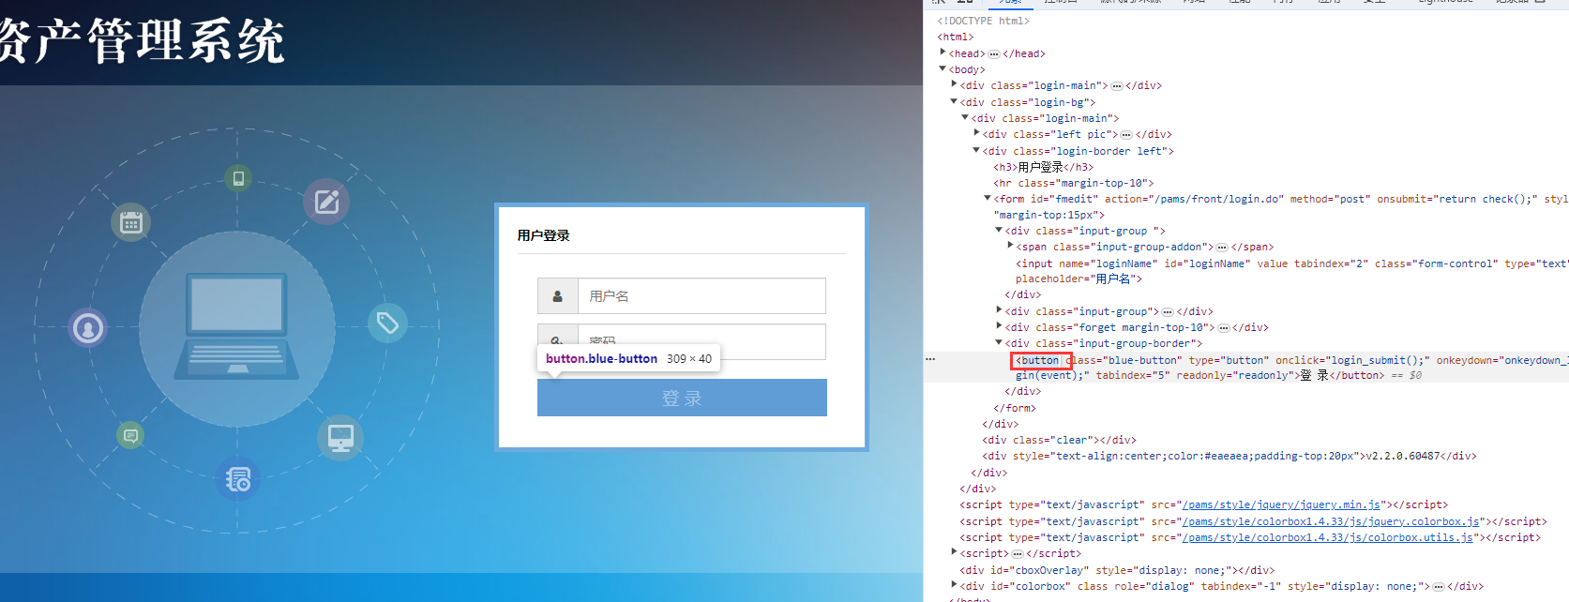Image resolution: width=1569 pixels, height=602 pixels.
Task: Click the ellipsis badge on first login-main div
Action: (1117, 86)
